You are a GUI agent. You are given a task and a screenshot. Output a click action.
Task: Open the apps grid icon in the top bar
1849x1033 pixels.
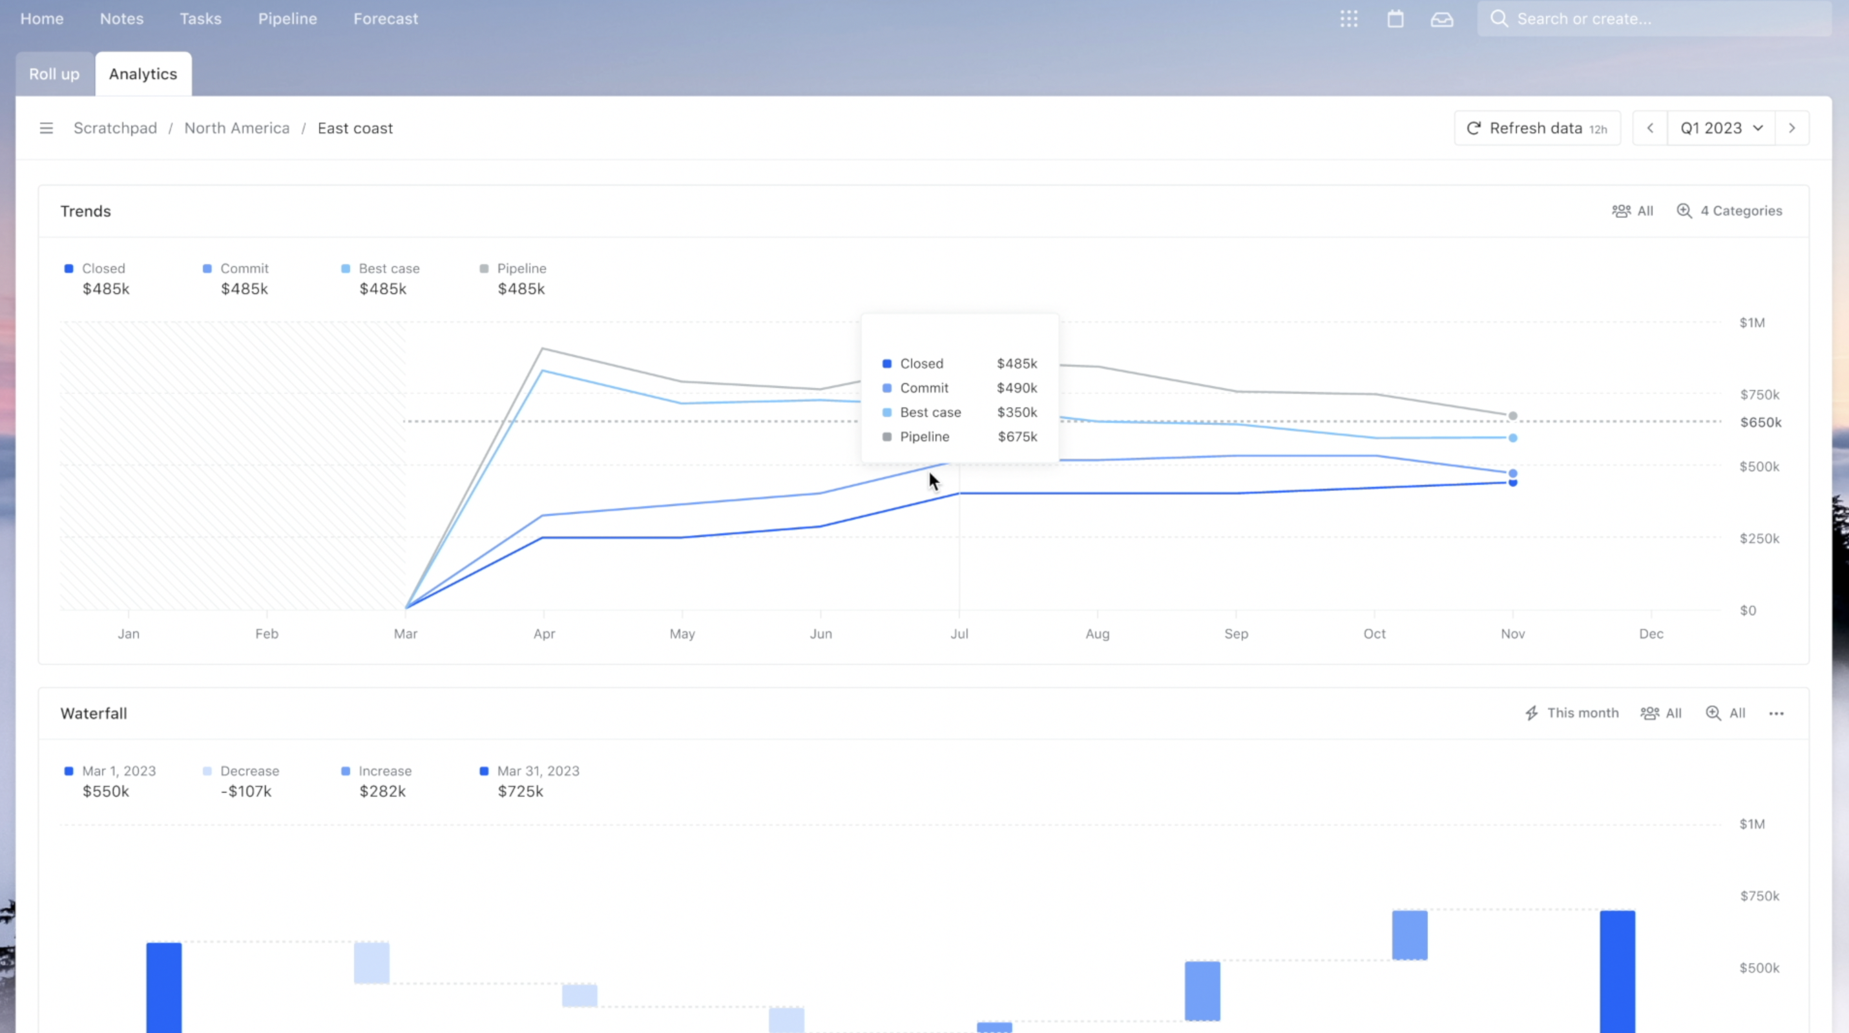tap(1349, 19)
